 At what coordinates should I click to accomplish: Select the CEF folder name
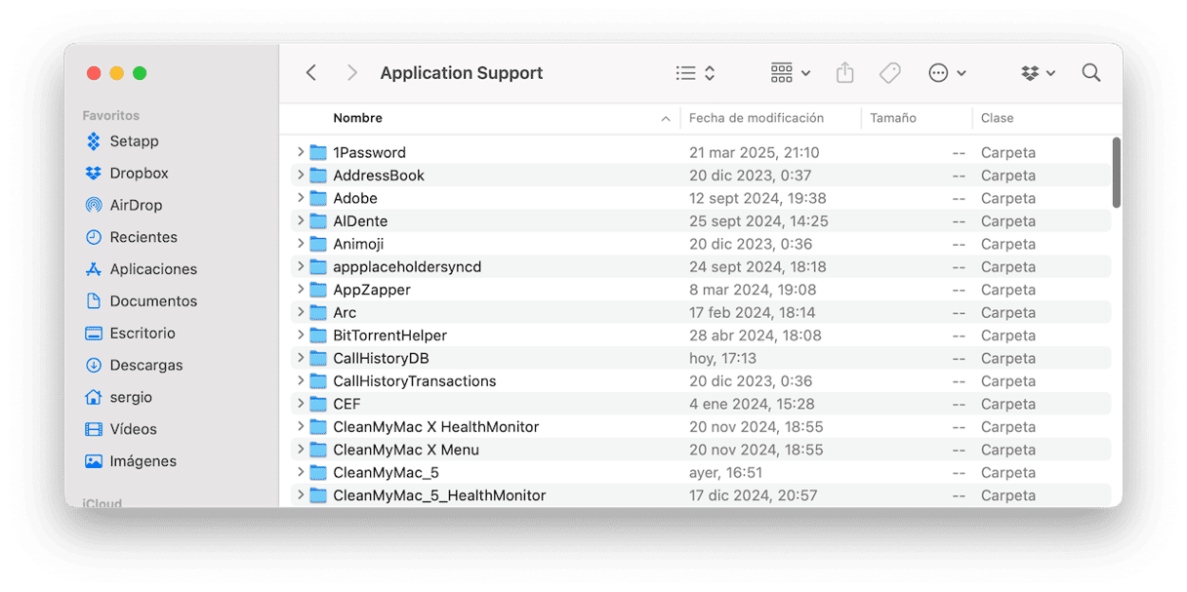pyautogui.click(x=348, y=404)
